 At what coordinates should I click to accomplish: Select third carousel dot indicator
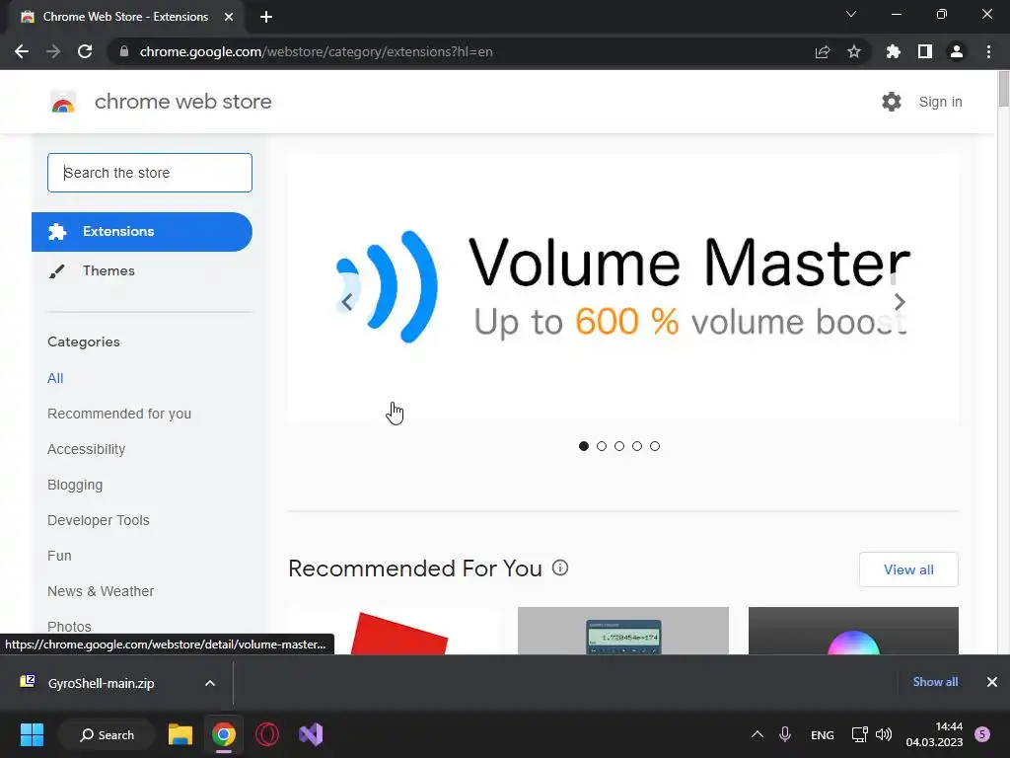pyautogui.click(x=619, y=446)
